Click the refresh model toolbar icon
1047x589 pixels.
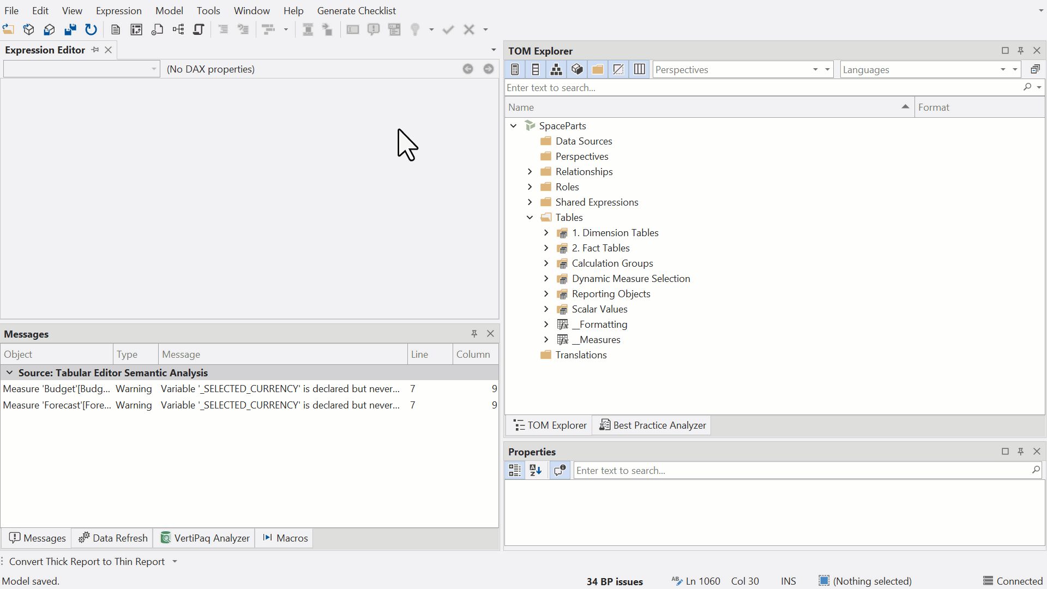point(91,29)
